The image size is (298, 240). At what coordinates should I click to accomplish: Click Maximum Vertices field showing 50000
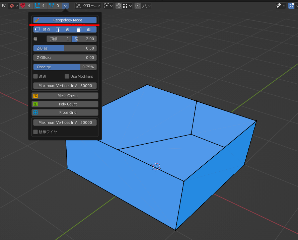coord(65,123)
